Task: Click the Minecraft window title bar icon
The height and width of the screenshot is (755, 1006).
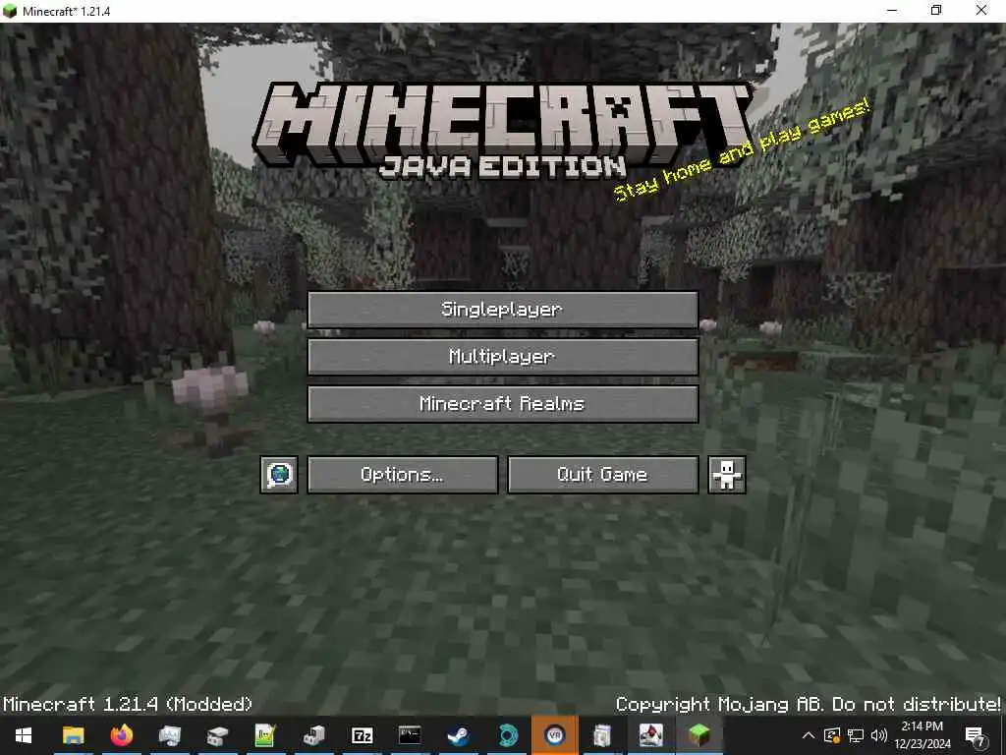Action: click(9, 11)
